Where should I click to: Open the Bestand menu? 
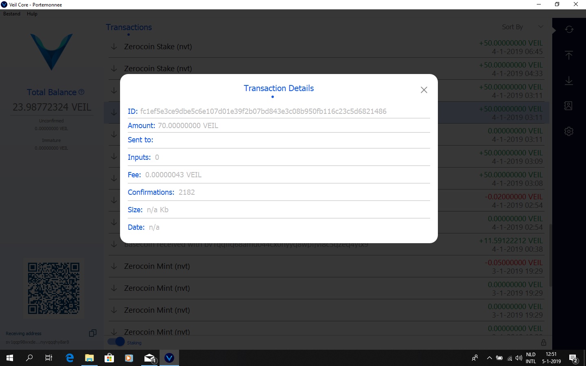coord(11,13)
